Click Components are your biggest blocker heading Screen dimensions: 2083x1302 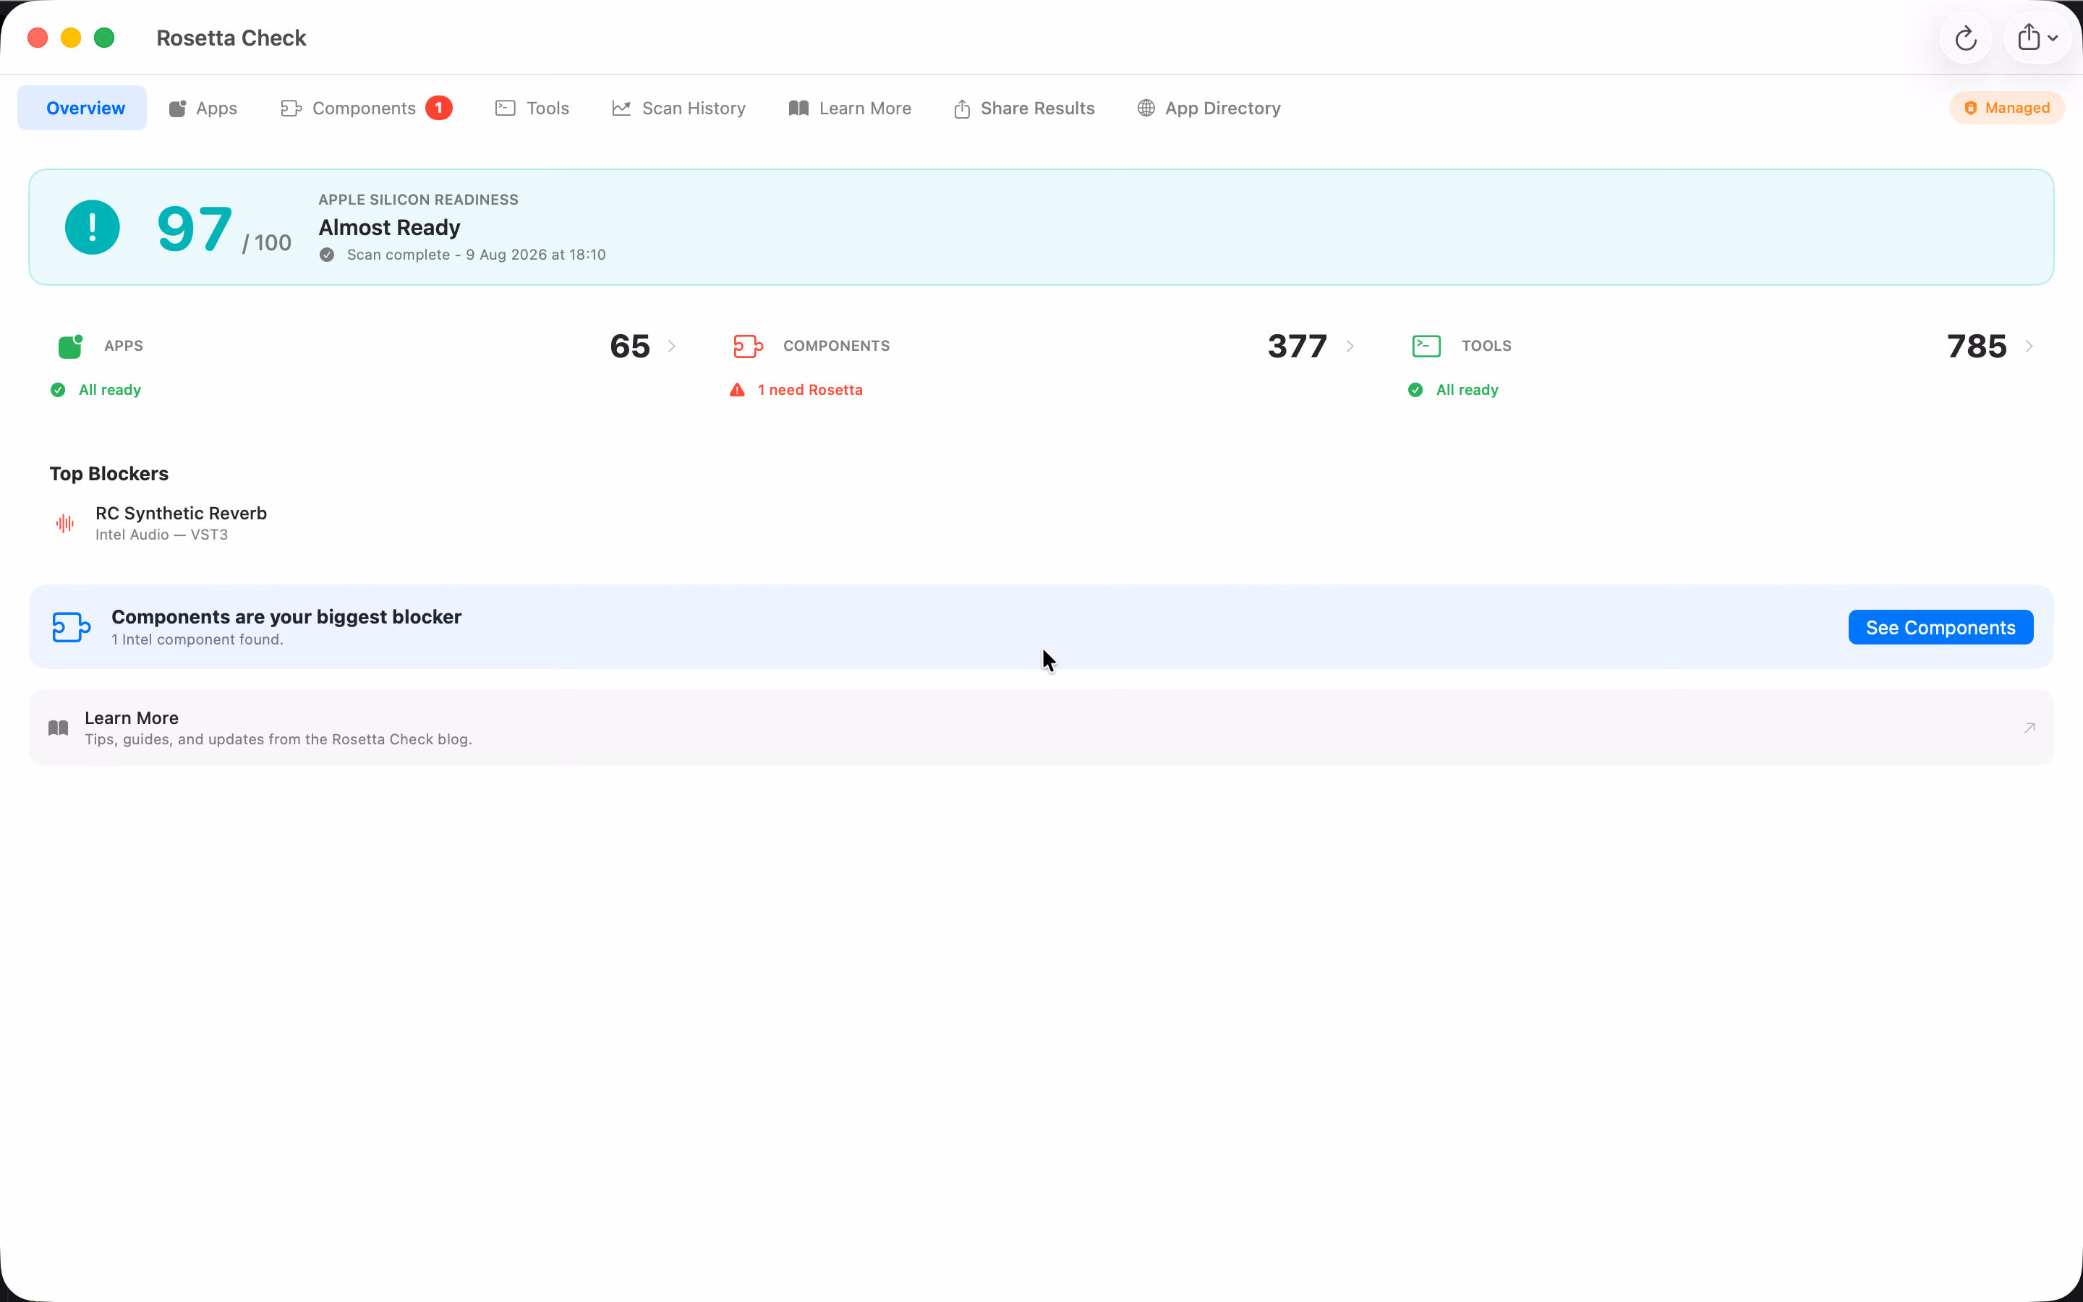(286, 616)
